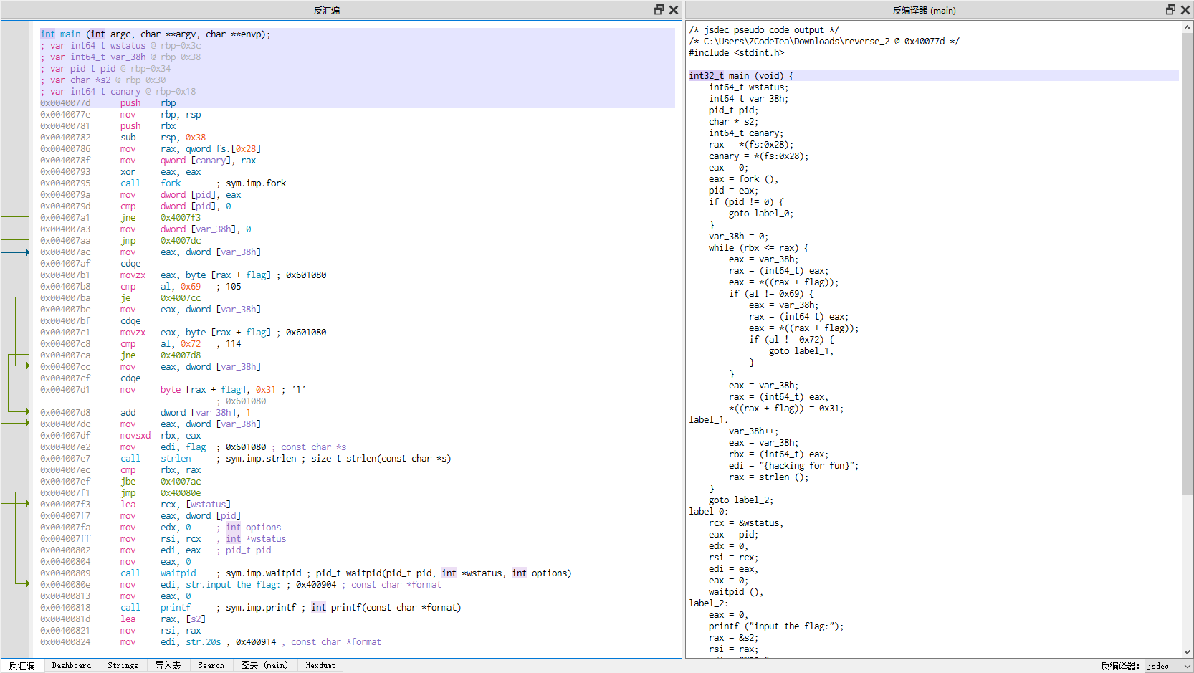This screenshot has width=1194, height=673.
Task: Click the jne target 0x4007f3
Action: (x=181, y=218)
